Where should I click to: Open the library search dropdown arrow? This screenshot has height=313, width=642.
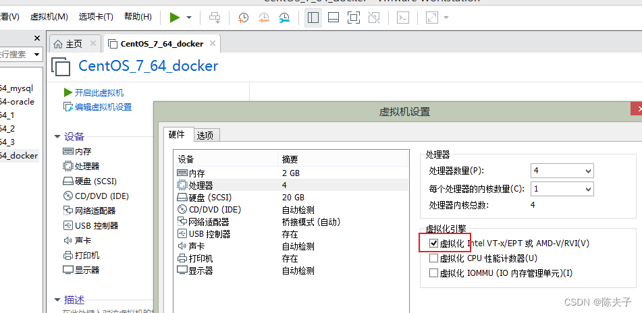(x=37, y=55)
